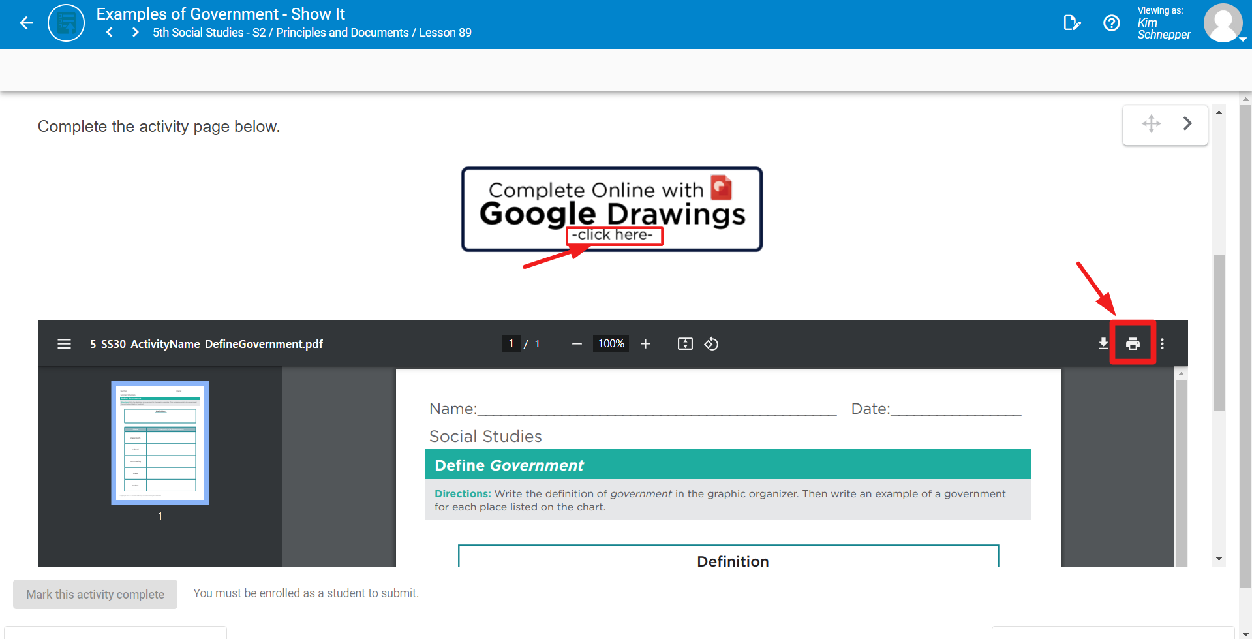This screenshot has height=639, width=1252.
Task: Click Mark this activity complete button
Action: (95, 595)
